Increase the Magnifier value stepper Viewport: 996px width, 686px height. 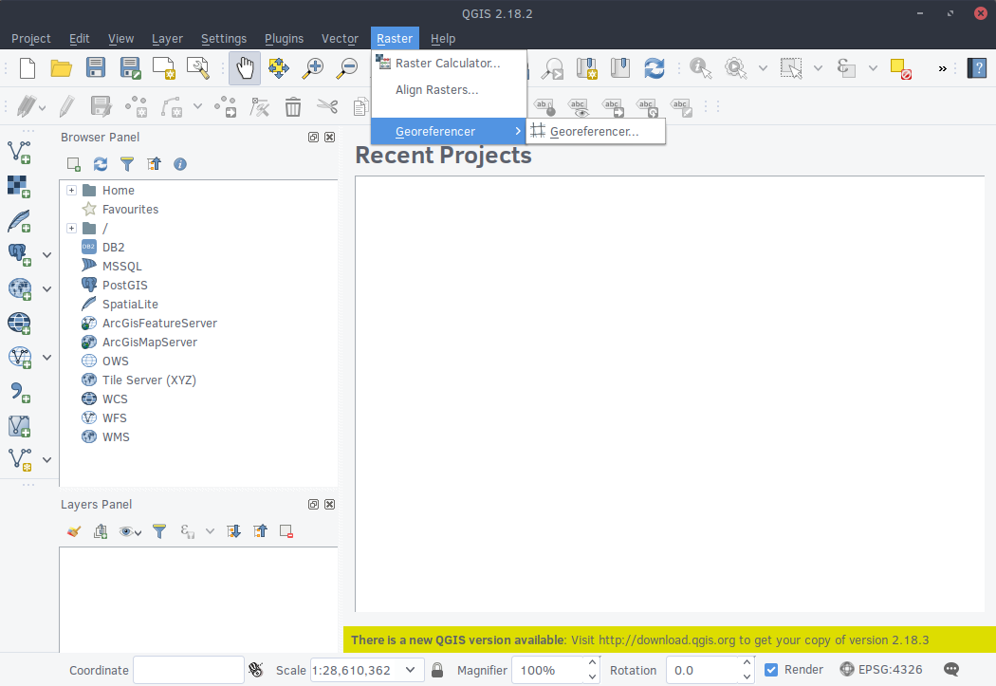[x=592, y=663]
